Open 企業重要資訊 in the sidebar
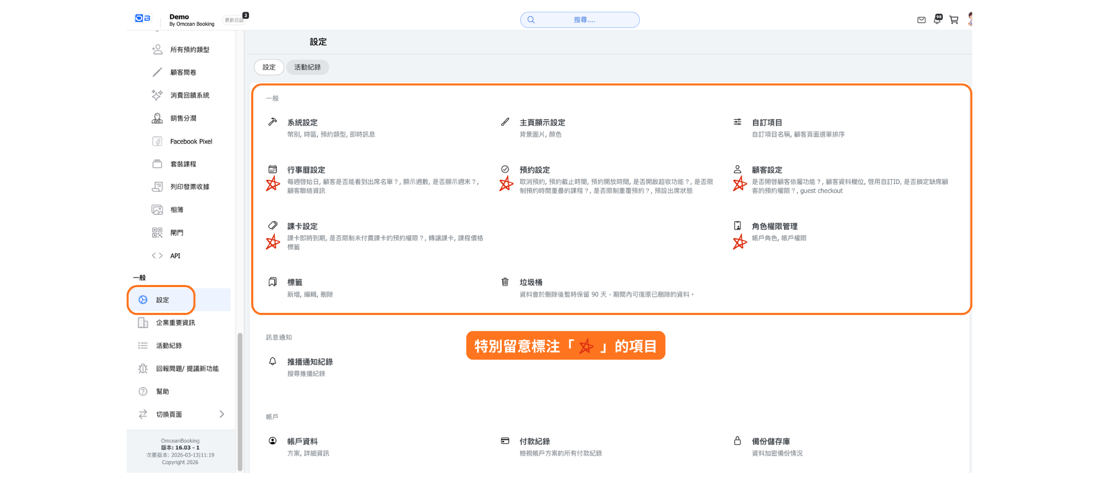 pos(175,323)
